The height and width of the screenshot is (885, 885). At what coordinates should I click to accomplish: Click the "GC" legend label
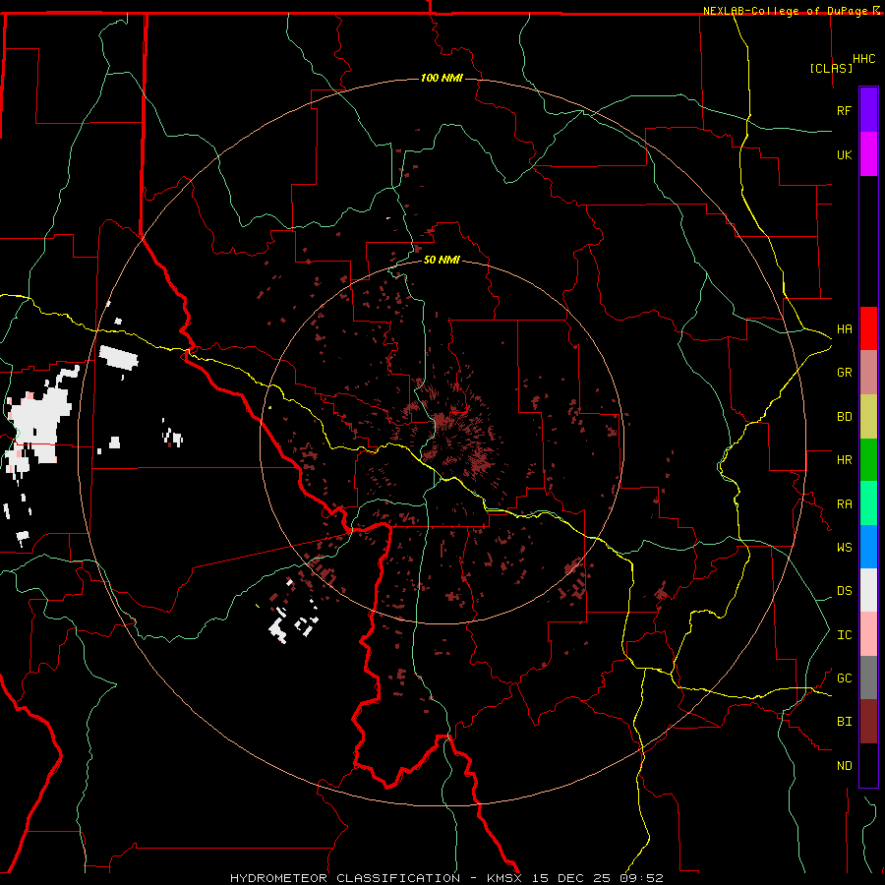point(844,678)
